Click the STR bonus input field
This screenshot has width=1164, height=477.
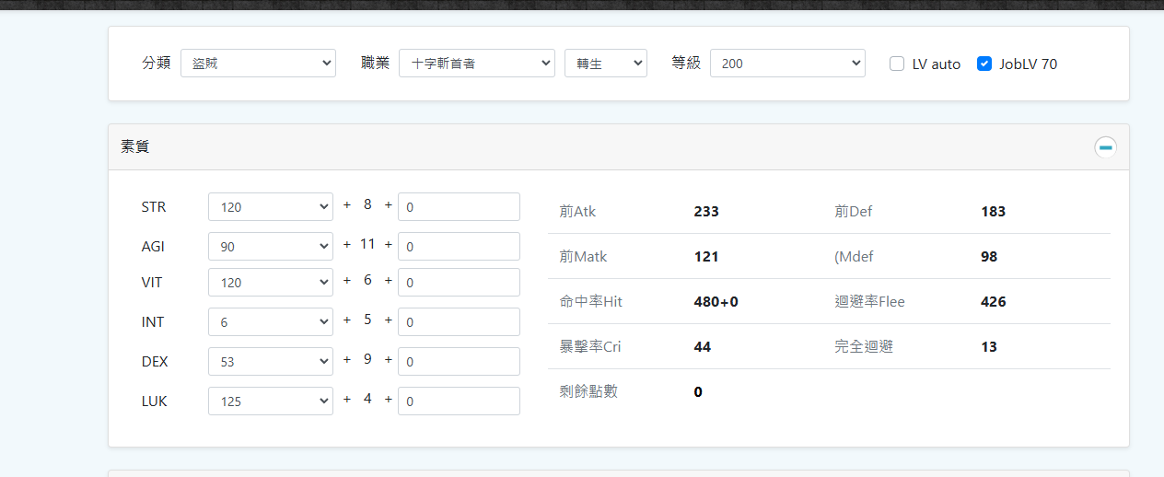click(x=459, y=207)
